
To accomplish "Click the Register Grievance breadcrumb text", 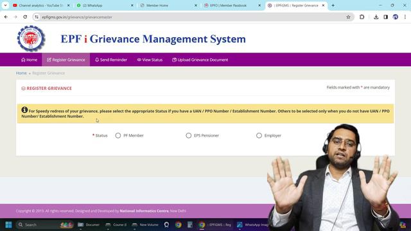I will point(49,73).
